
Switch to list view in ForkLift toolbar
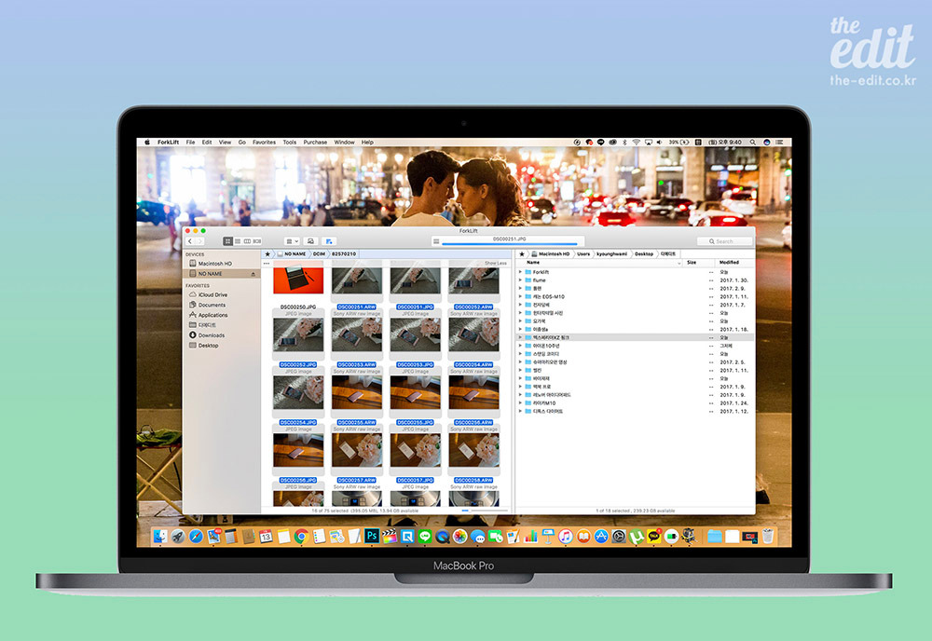tap(238, 241)
